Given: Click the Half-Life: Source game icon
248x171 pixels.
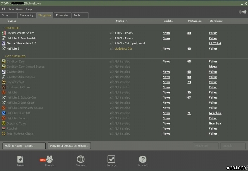Looking at the screenshot, I should pos(3,118).
